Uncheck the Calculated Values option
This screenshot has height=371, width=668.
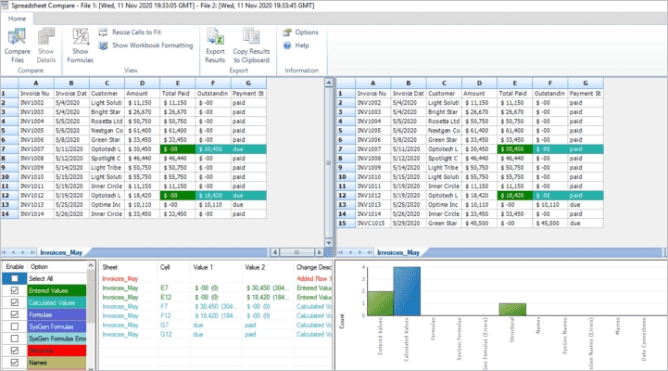click(x=15, y=302)
